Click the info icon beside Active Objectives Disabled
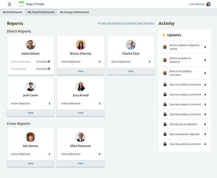This screenshot has width=217, height=178. 49,62
